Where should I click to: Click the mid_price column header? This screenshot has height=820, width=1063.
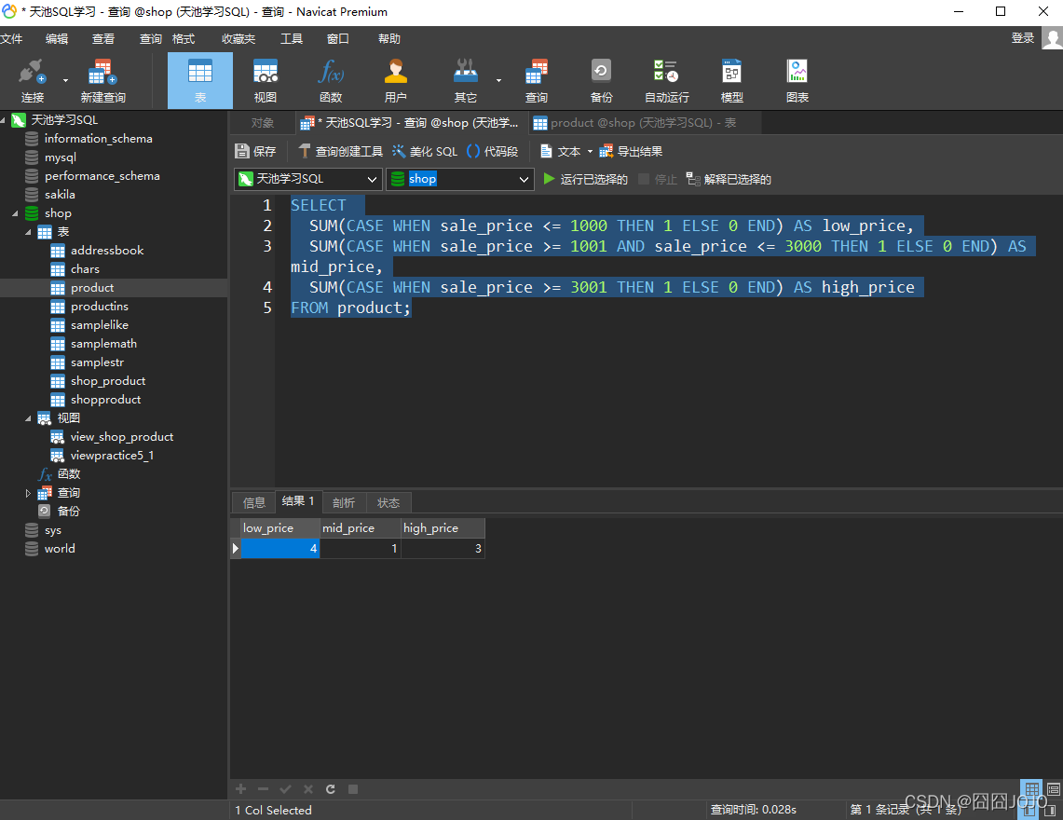pos(360,527)
